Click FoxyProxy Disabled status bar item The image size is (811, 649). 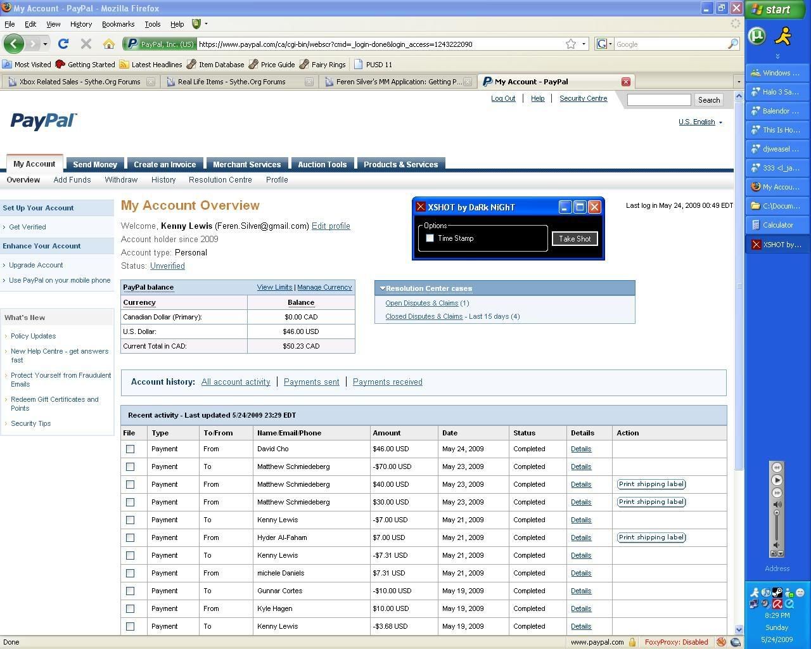676,642
